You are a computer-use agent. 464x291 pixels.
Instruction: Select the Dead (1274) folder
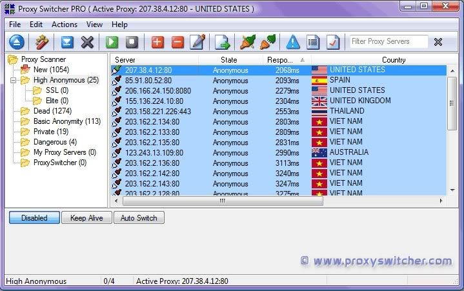coord(53,111)
